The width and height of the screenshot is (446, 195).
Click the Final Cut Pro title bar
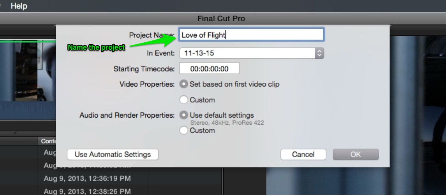pos(221,19)
